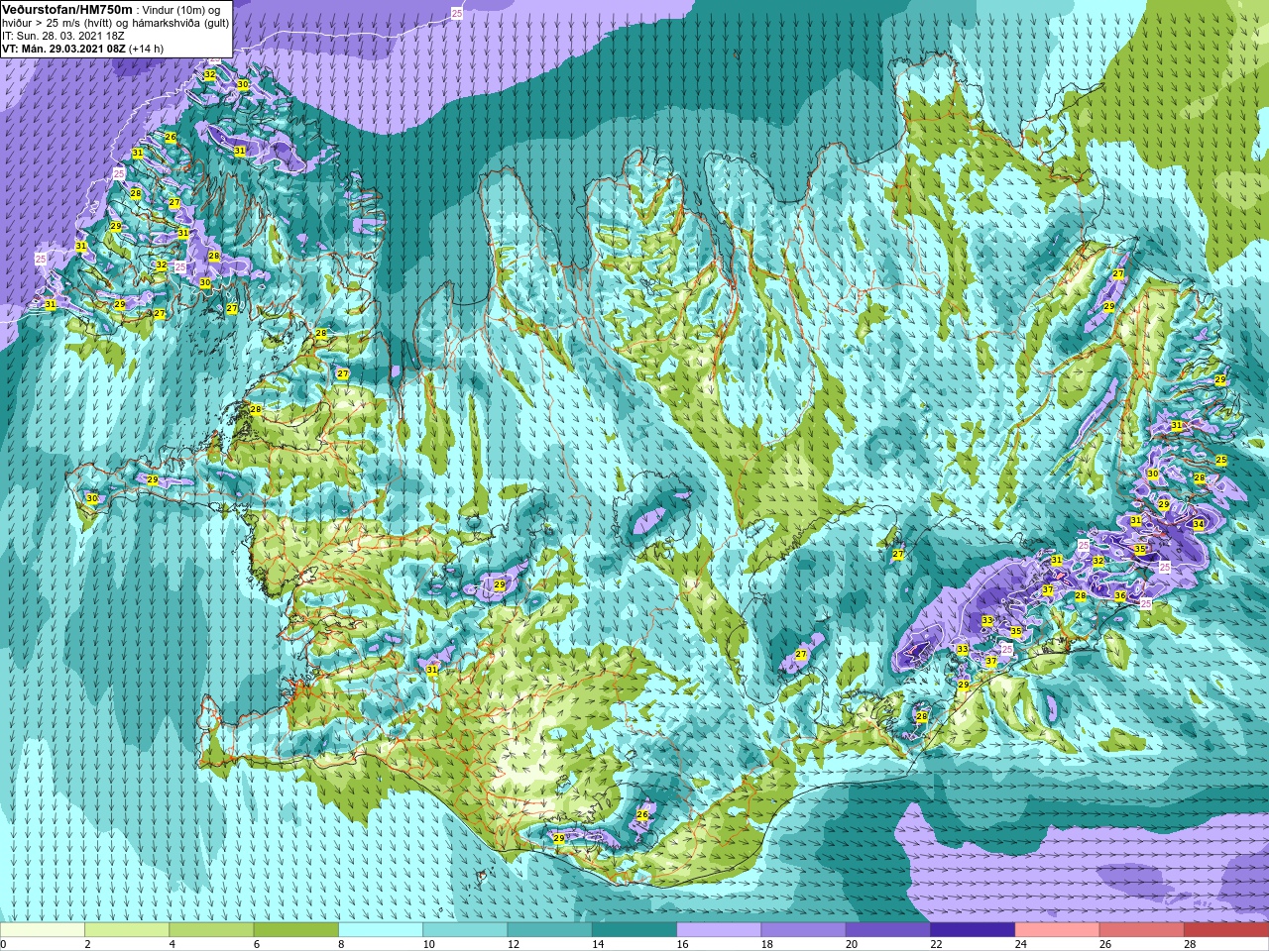The image size is (1269, 951).
Task: Select the medium purple 18–20 legend swatch
Action: pos(803,929)
